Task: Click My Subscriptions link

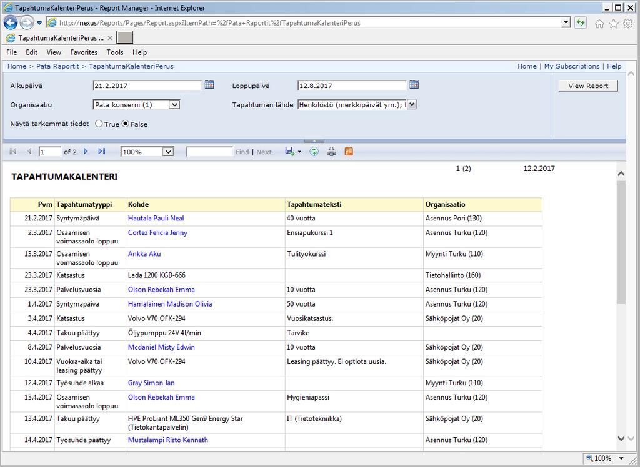Action: [x=572, y=66]
